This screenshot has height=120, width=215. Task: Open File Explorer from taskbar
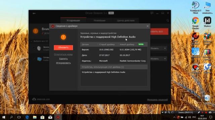tap(35, 117)
